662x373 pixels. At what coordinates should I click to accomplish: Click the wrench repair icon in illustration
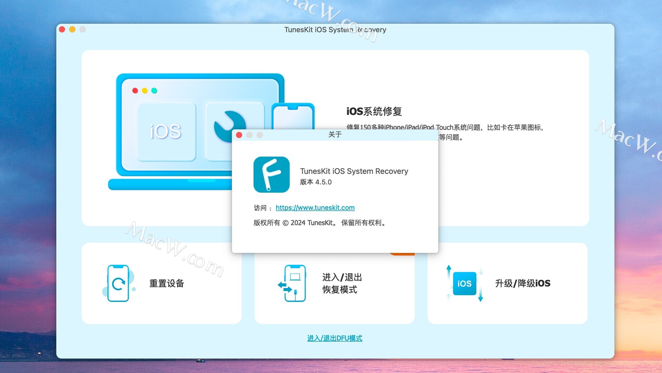pyautogui.click(x=230, y=126)
